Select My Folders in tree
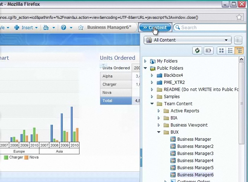248x182 pixels. pyautogui.click(x=167, y=61)
